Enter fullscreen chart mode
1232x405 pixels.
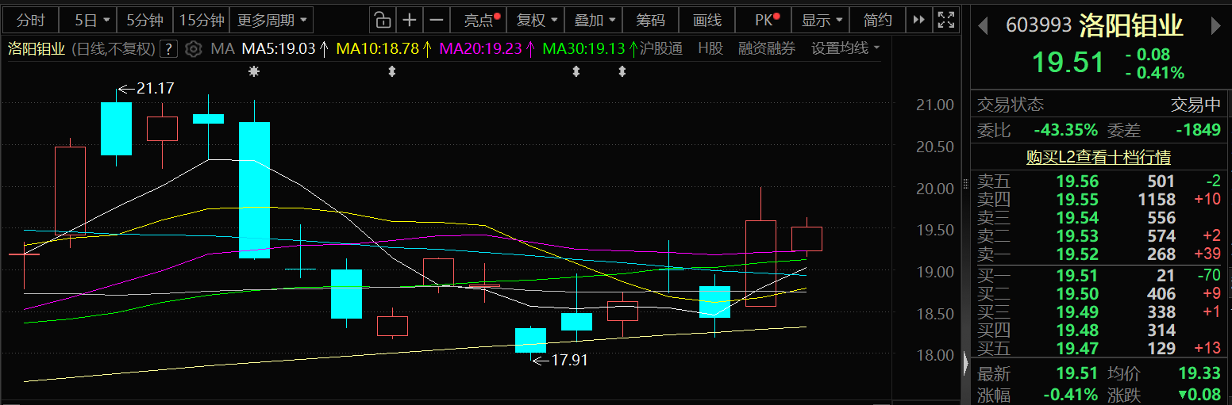click(x=945, y=20)
